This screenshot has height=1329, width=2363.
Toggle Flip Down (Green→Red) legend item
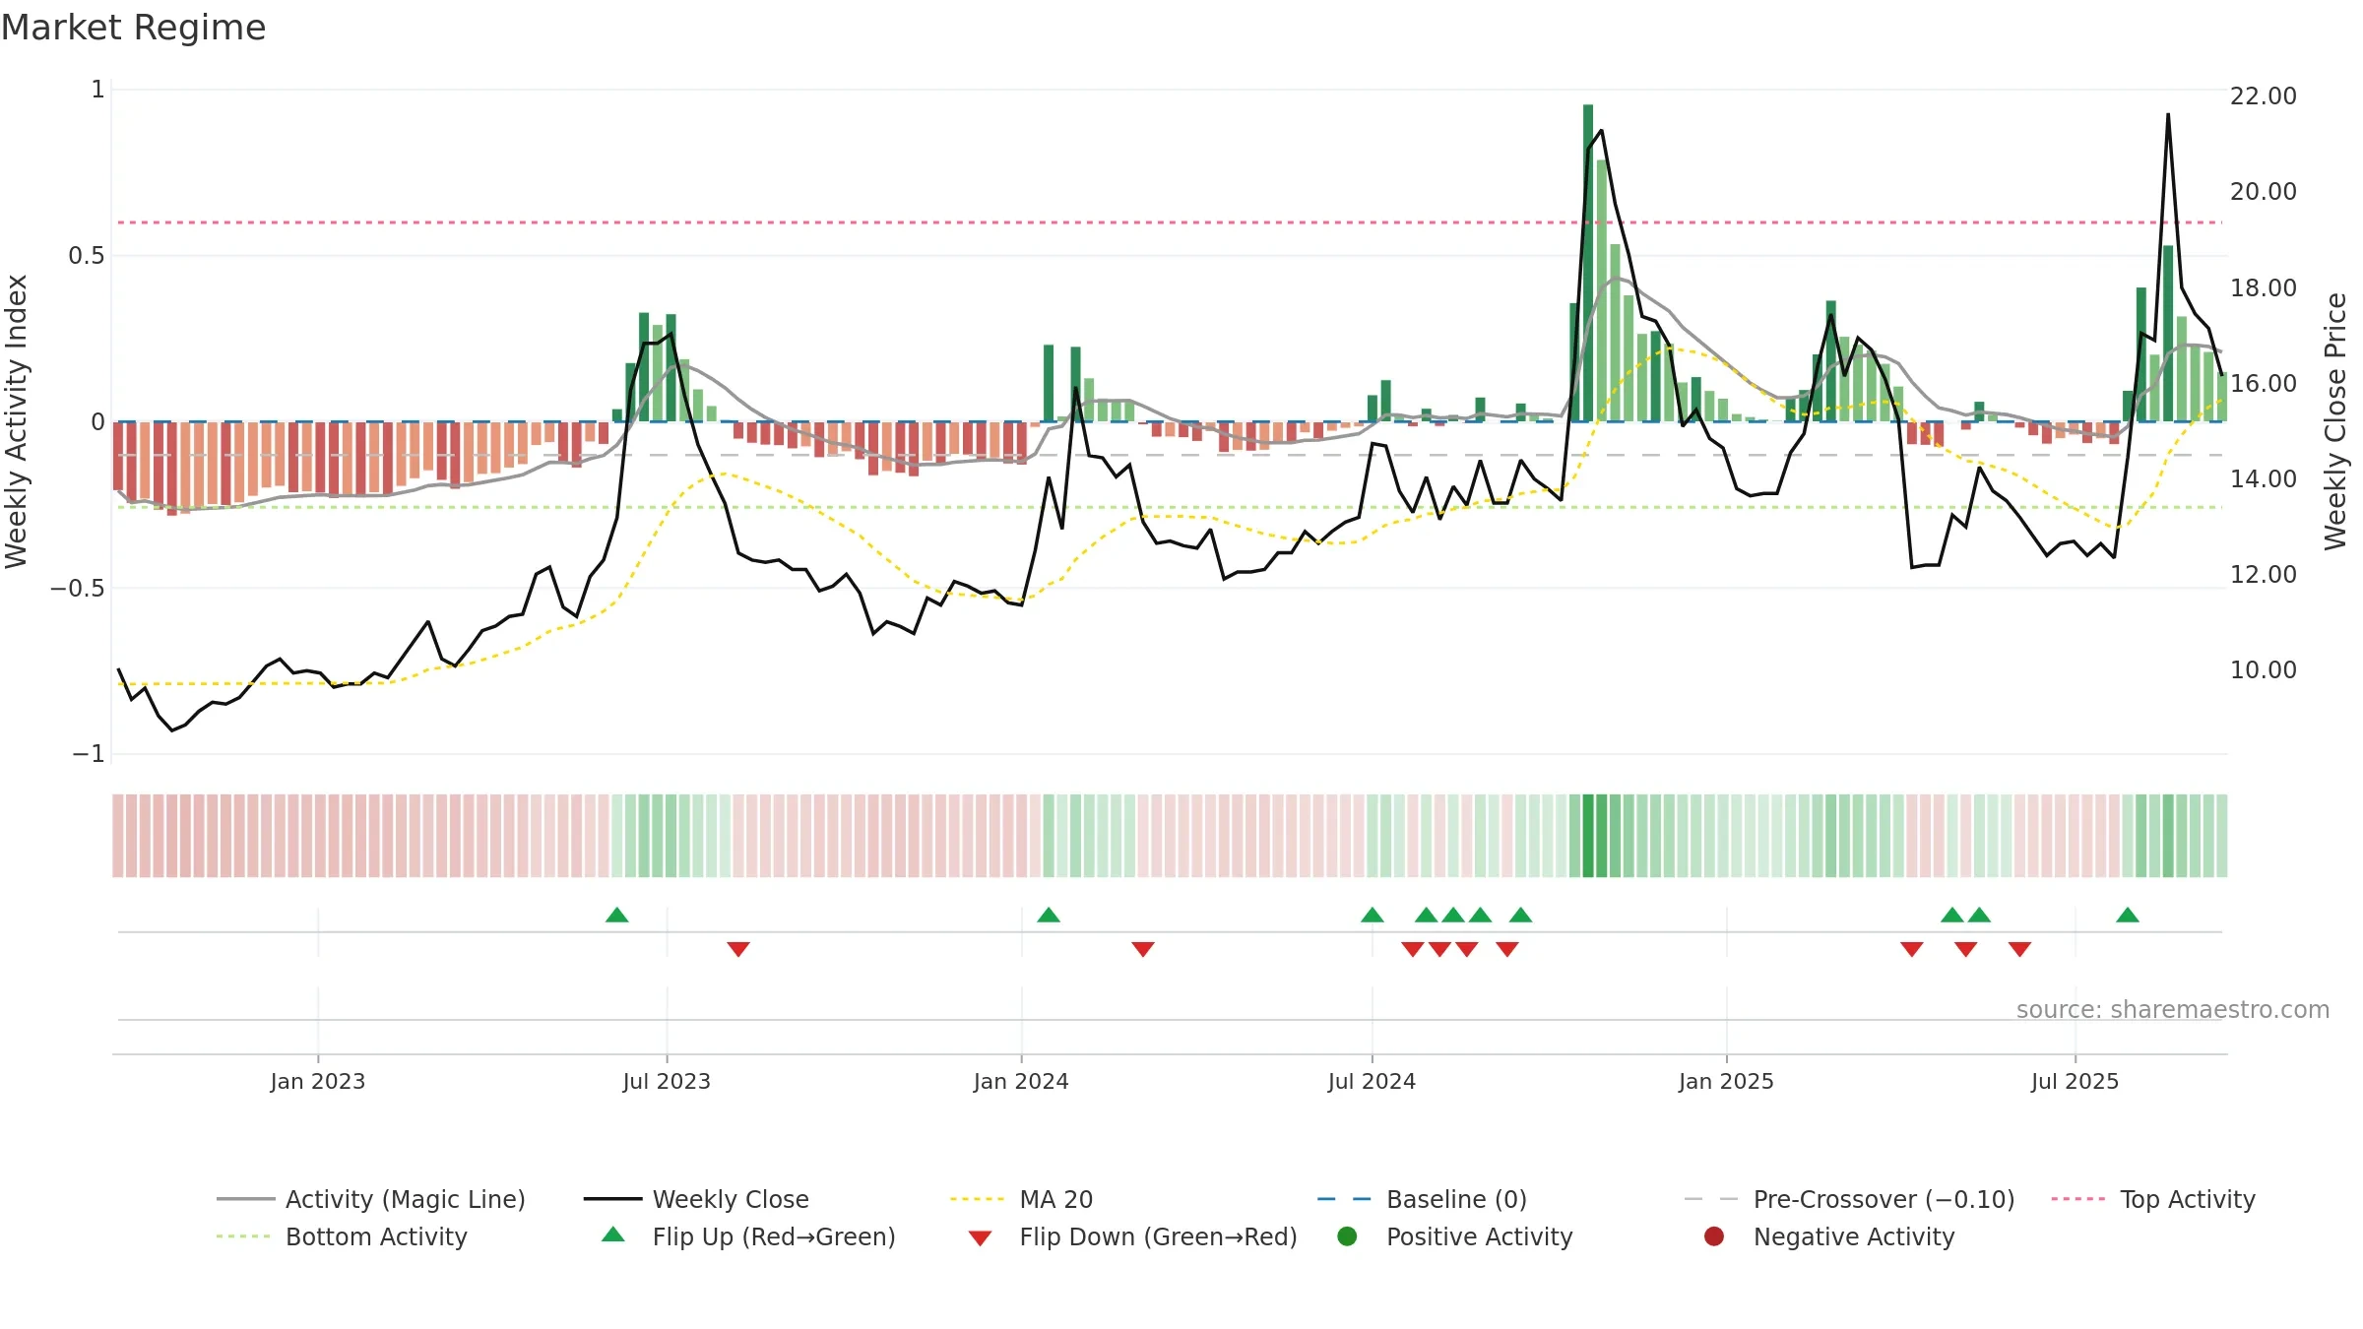click(1132, 1236)
